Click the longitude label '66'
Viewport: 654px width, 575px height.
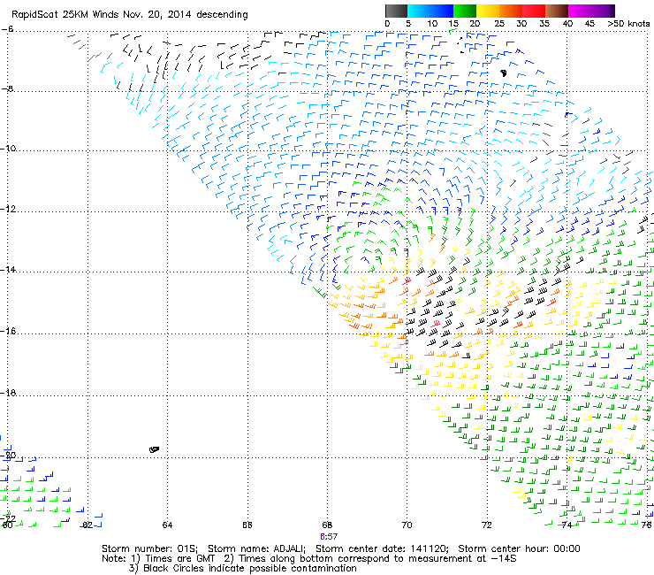coord(247,525)
